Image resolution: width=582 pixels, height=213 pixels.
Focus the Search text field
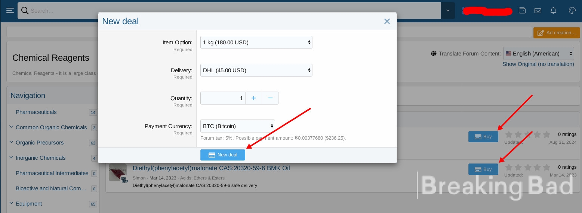point(235,11)
